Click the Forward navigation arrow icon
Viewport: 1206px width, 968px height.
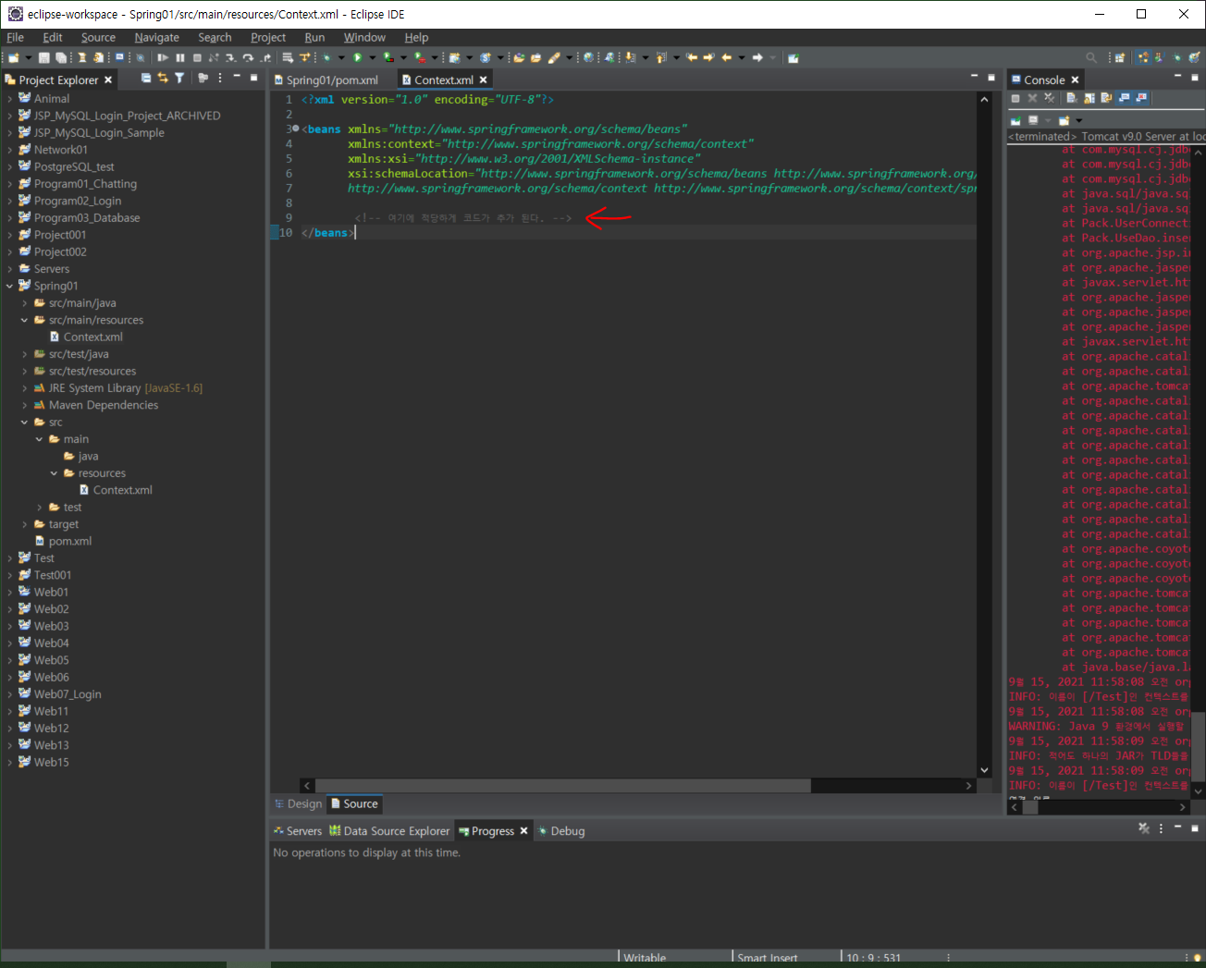tap(757, 57)
